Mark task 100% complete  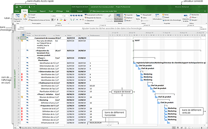click(81, 16)
